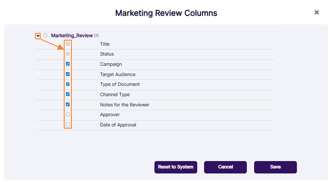Image resolution: width=332 pixels, height=182 pixels.
Task: Disable the Type of Document column
Action: pyautogui.click(x=68, y=84)
